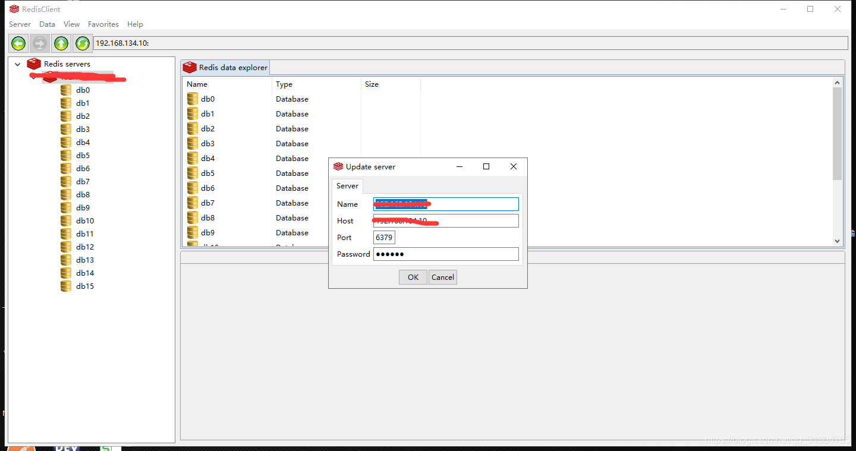Click the green Back navigation arrow
This screenshot has width=856, height=451.
pos(18,43)
